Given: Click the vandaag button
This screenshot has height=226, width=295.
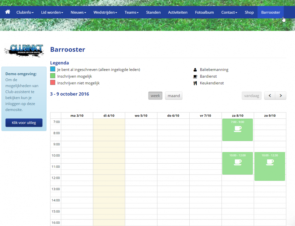Looking at the screenshot, I should (252, 96).
